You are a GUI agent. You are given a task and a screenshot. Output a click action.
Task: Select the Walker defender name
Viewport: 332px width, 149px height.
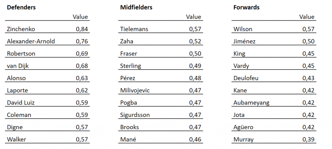pos(17,139)
